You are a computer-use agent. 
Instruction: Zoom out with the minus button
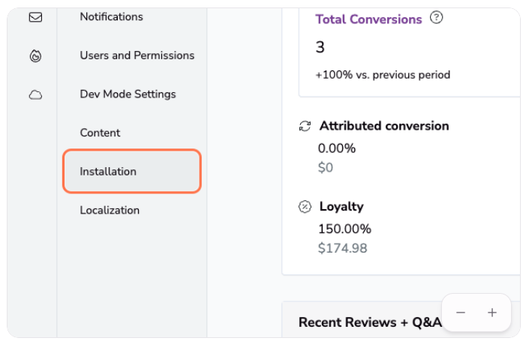click(461, 313)
